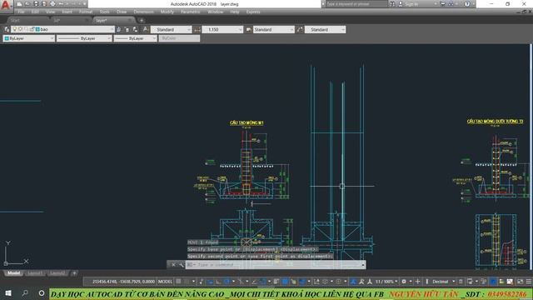The image size is (533, 300).
Task: Click layer bao color swatch in layer dropdown
Action: [x=37, y=30]
